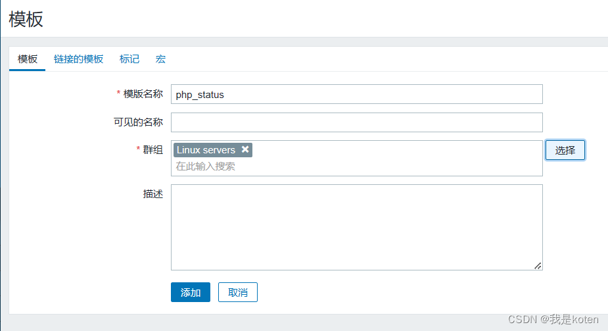Click the 可见的名称 field label
Viewport: 608px width, 331px height.
138,122
